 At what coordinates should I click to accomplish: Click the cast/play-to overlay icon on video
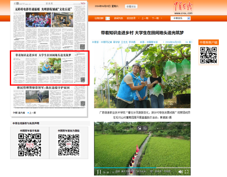click(x=145, y=128)
